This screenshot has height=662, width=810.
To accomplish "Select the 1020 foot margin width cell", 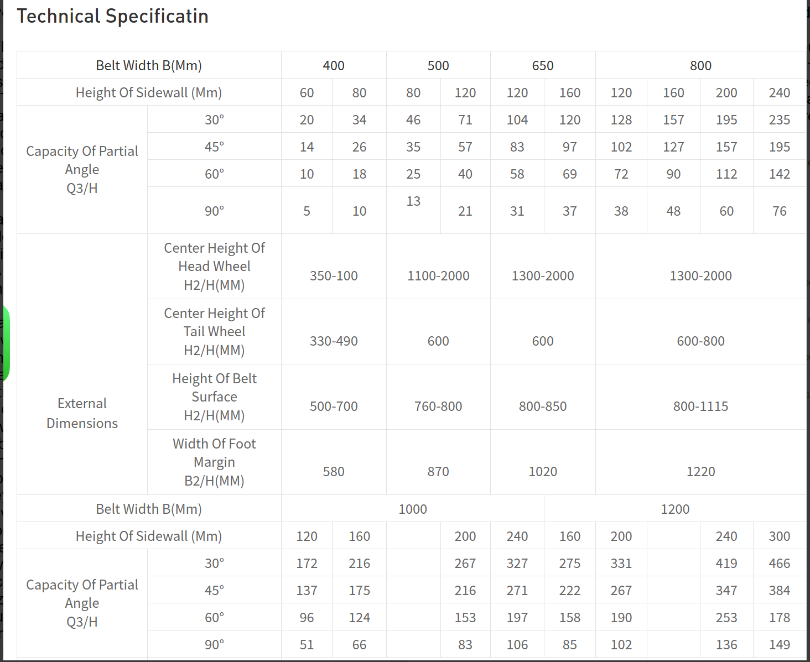I will click(x=543, y=471).
